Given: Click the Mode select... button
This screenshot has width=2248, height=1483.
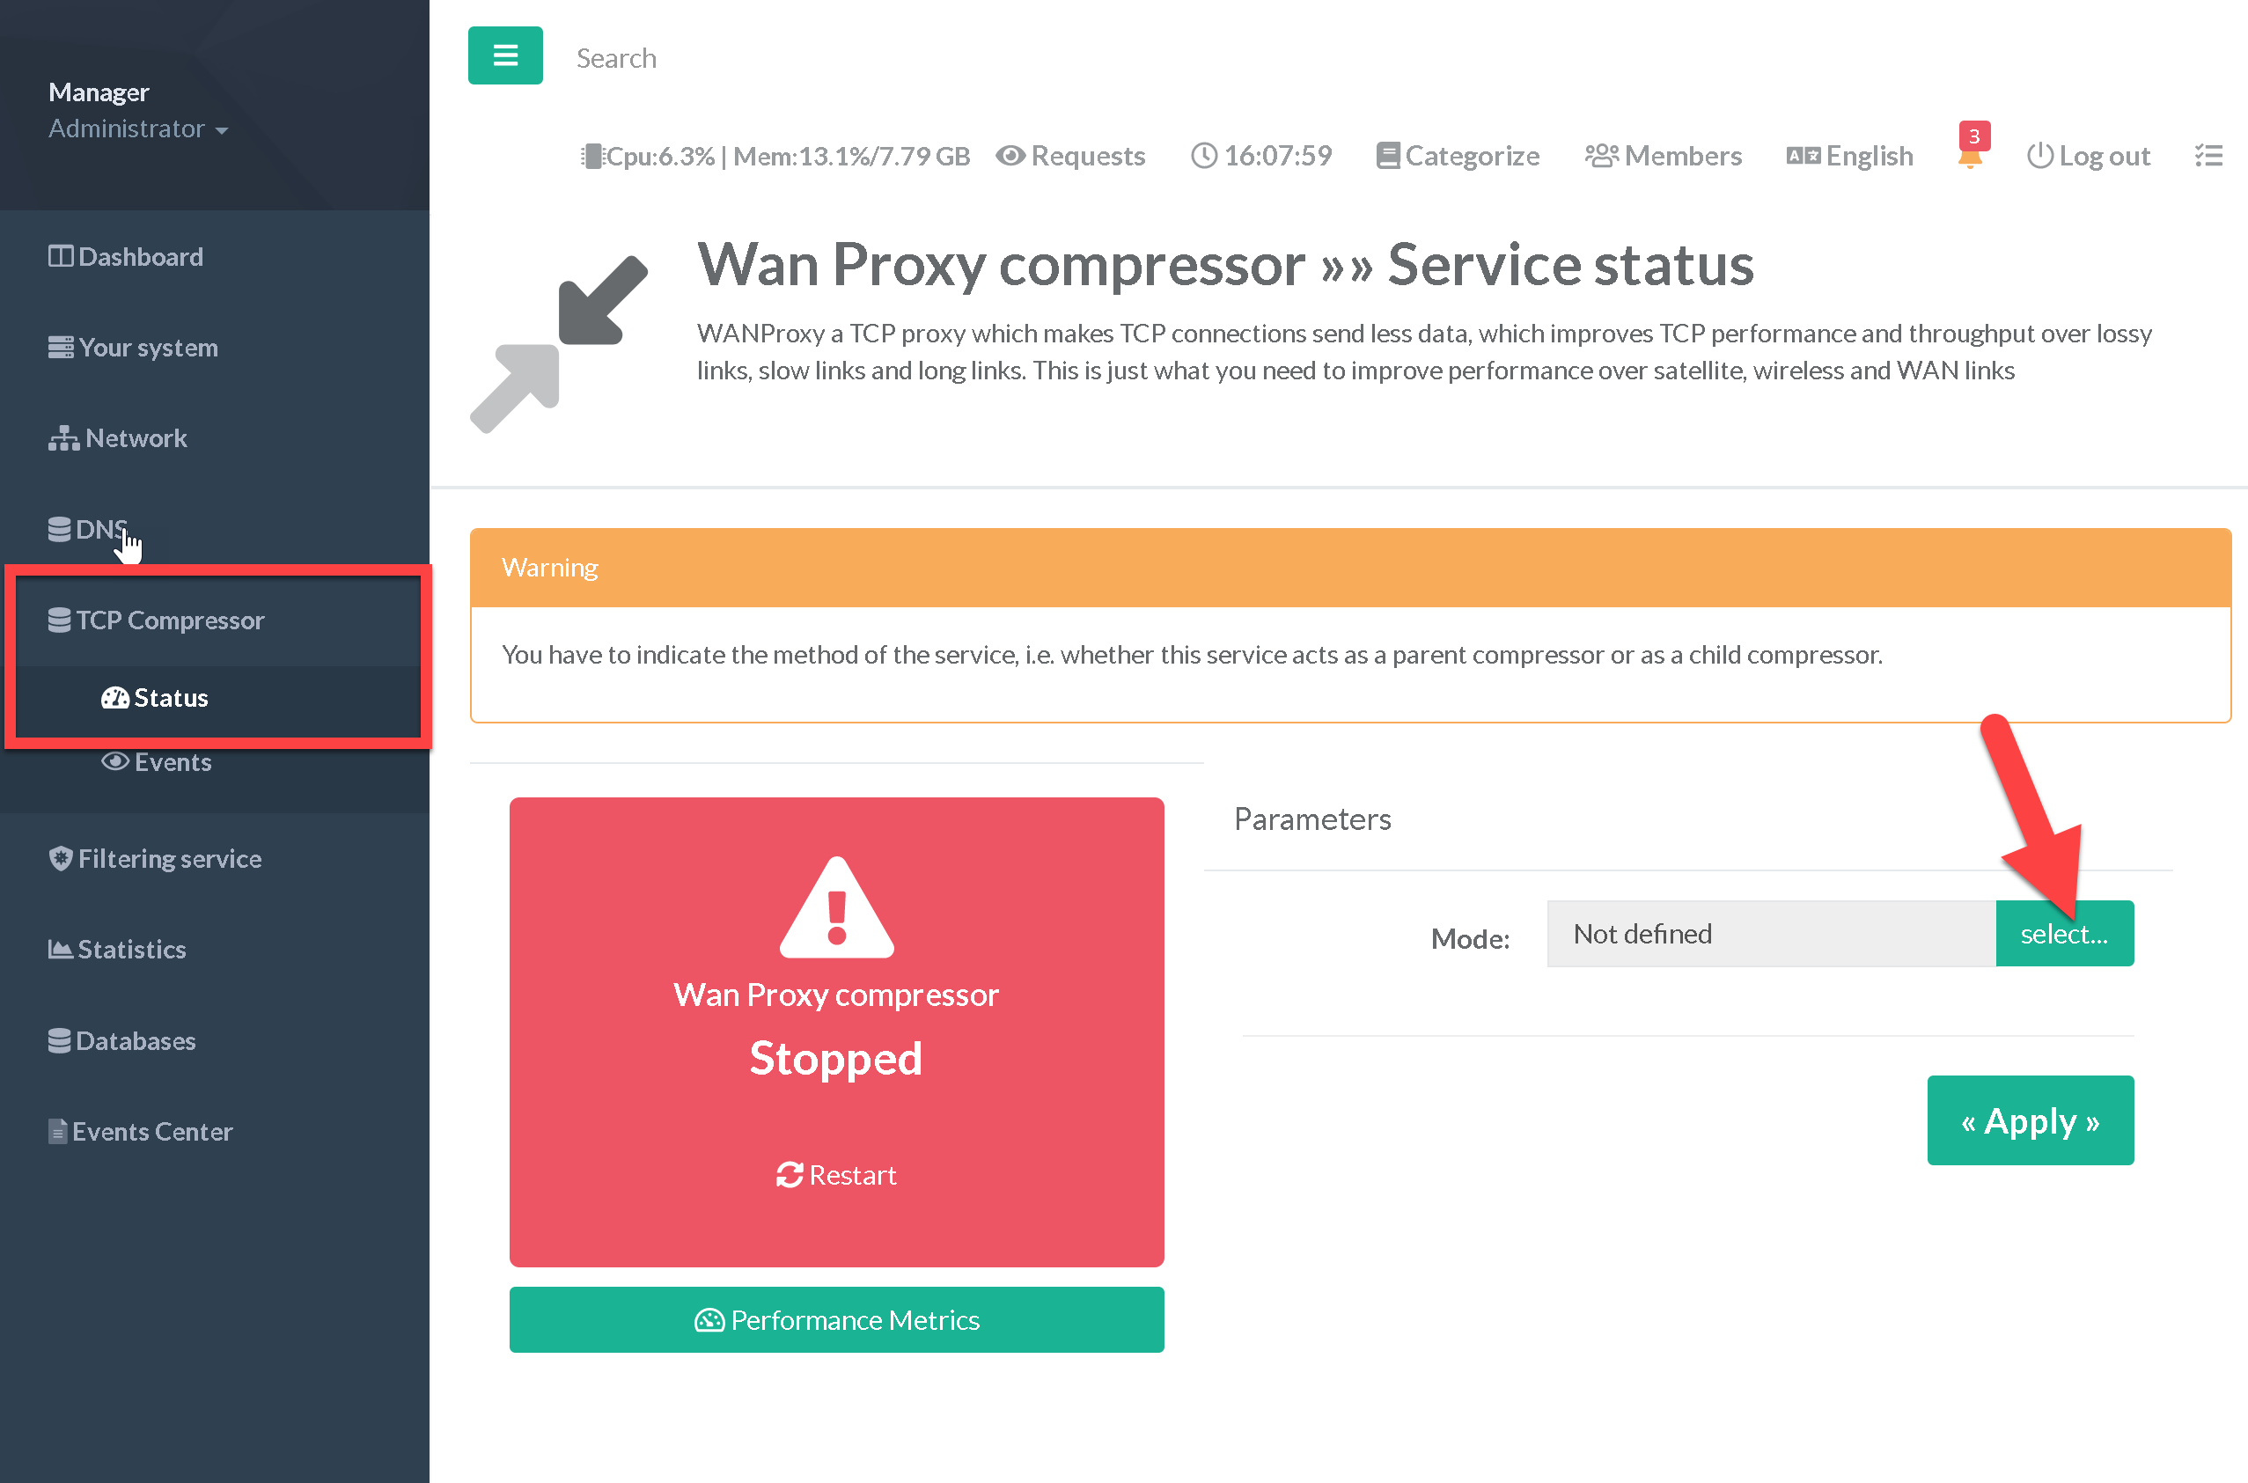Looking at the screenshot, I should pos(2063,934).
